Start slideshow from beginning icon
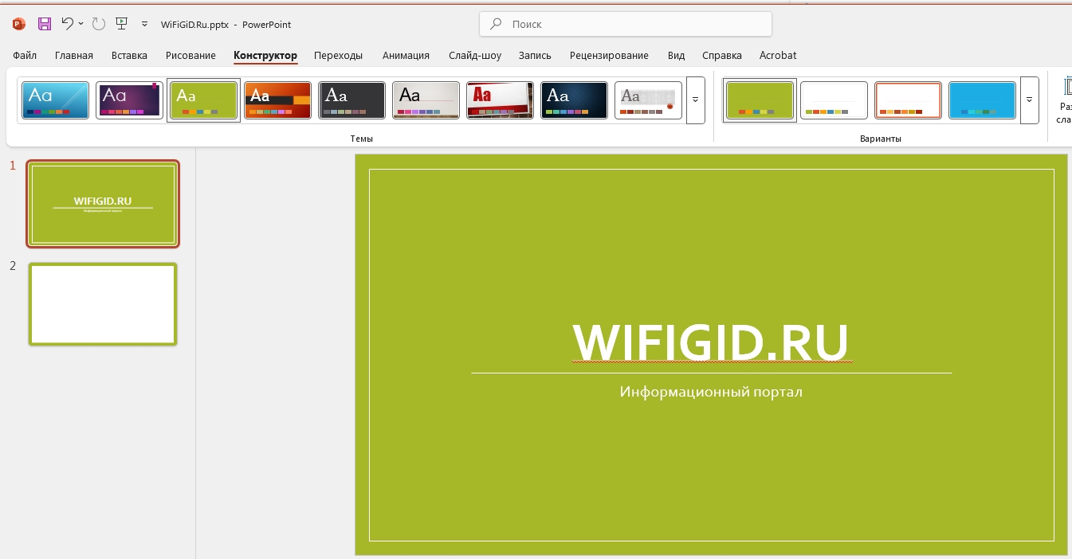 [x=122, y=24]
